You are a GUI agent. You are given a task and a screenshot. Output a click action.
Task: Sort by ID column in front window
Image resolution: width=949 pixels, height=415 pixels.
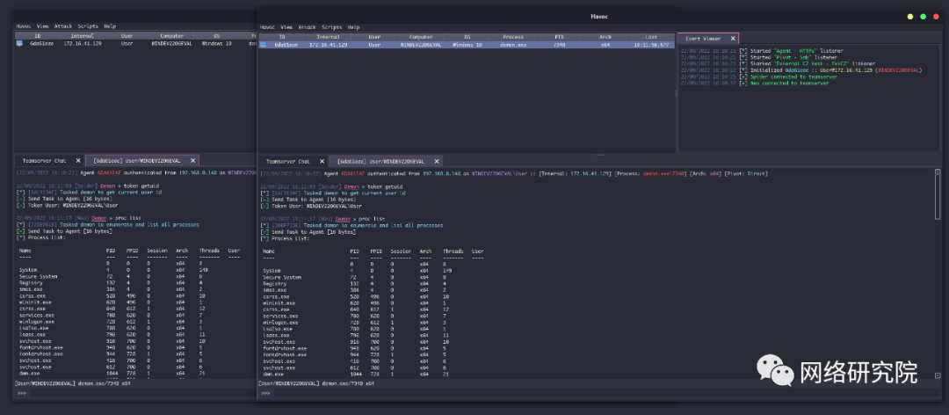[281, 37]
